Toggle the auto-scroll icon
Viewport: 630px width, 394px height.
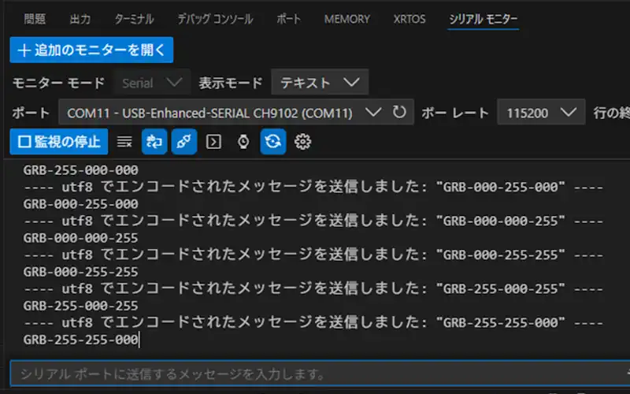[154, 142]
